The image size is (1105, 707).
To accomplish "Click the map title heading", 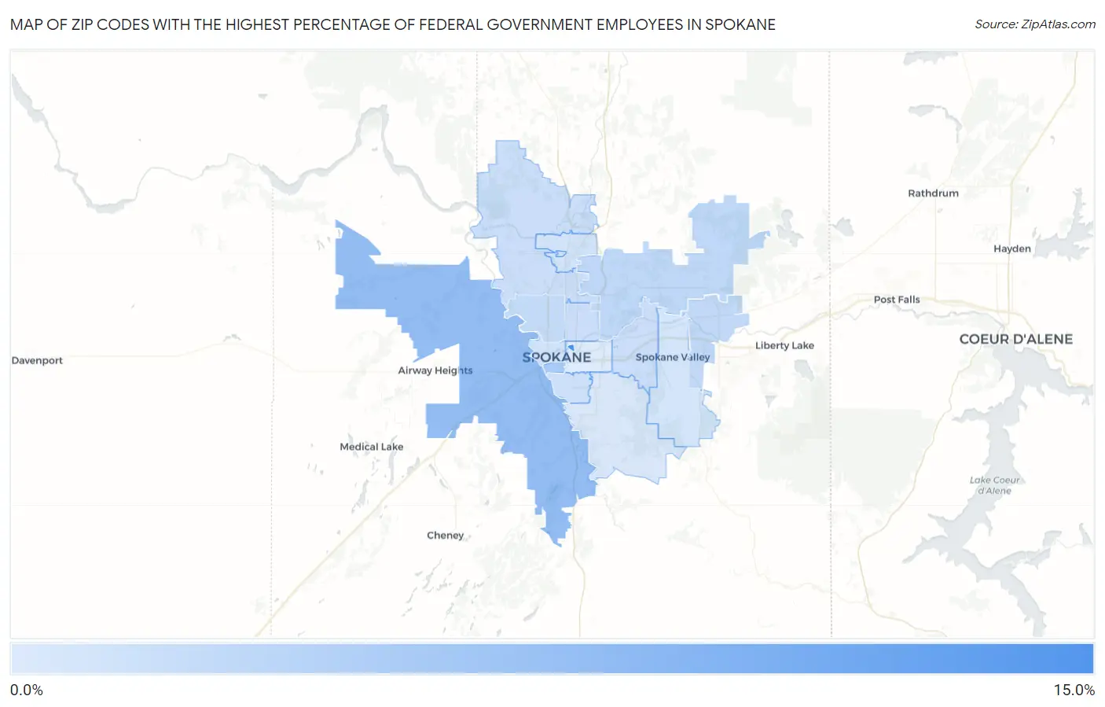I will tap(393, 24).
